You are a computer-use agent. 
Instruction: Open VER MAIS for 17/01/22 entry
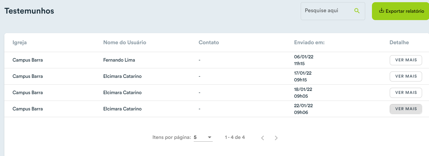pyautogui.click(x=406, y=76)
